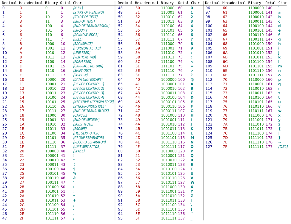This screenshot has width=291, height=224.
Task: Select hexadecimal value 3A
Action: [138, 53]
